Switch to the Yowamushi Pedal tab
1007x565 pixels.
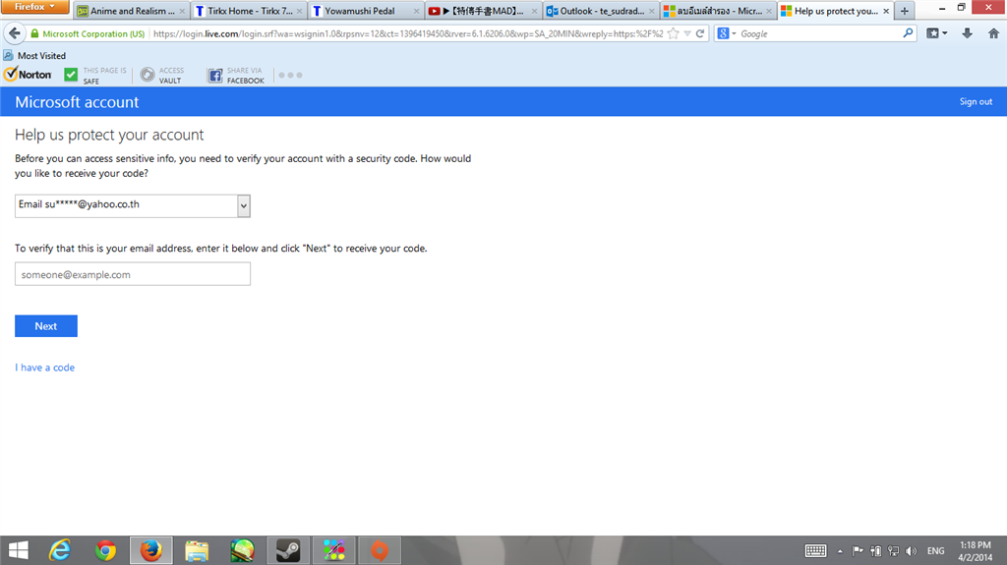click(365, 11)
